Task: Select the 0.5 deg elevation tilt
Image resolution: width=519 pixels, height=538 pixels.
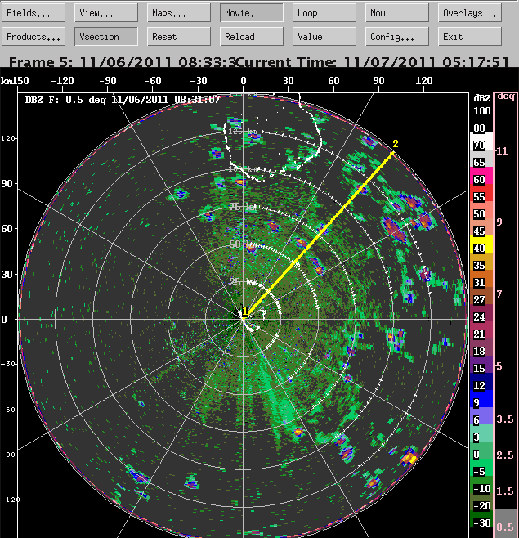Action: 506,527
